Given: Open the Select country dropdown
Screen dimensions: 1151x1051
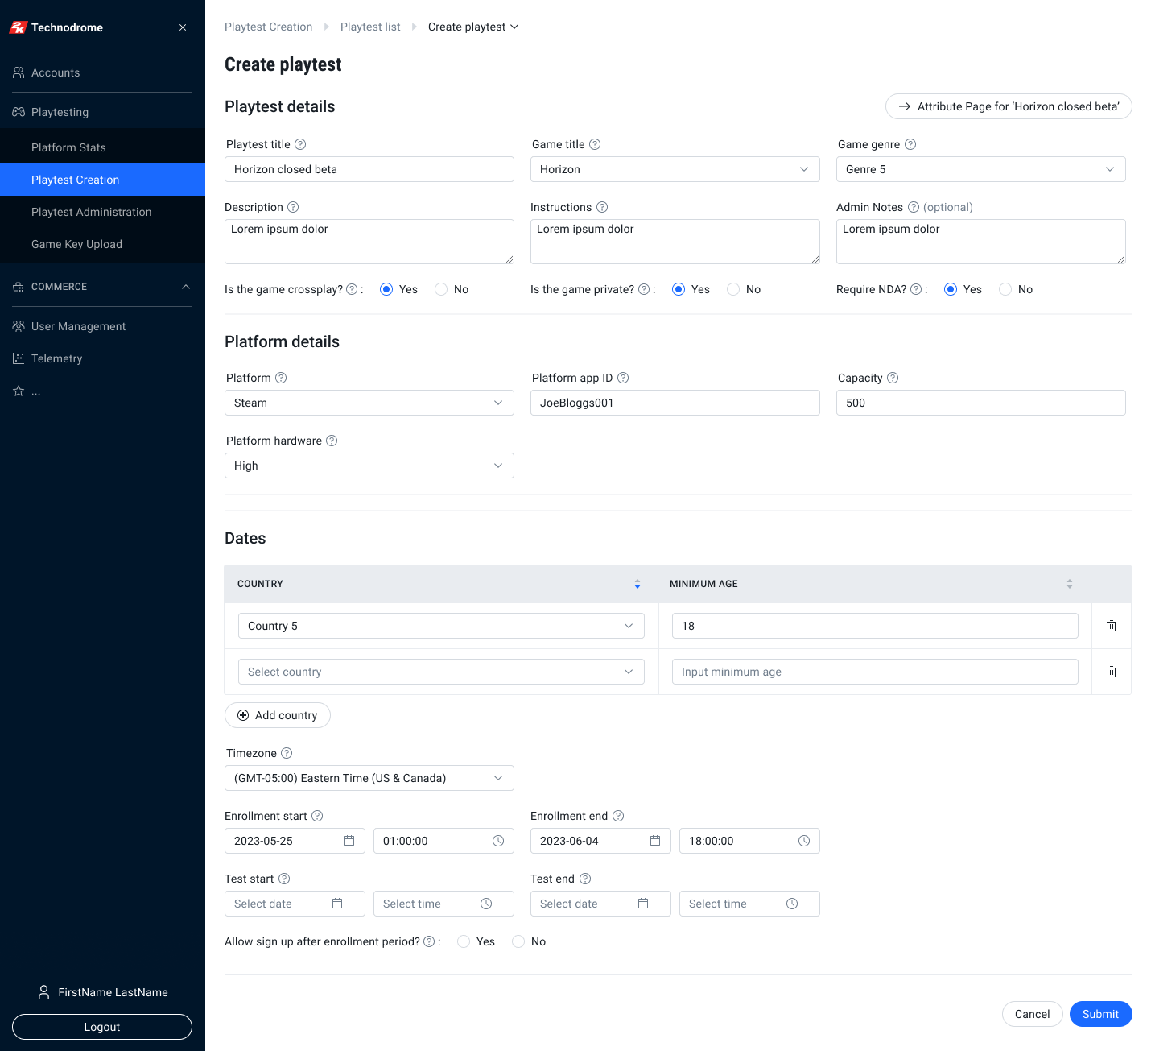Looking at the screenshot, I should pos(441,672).
